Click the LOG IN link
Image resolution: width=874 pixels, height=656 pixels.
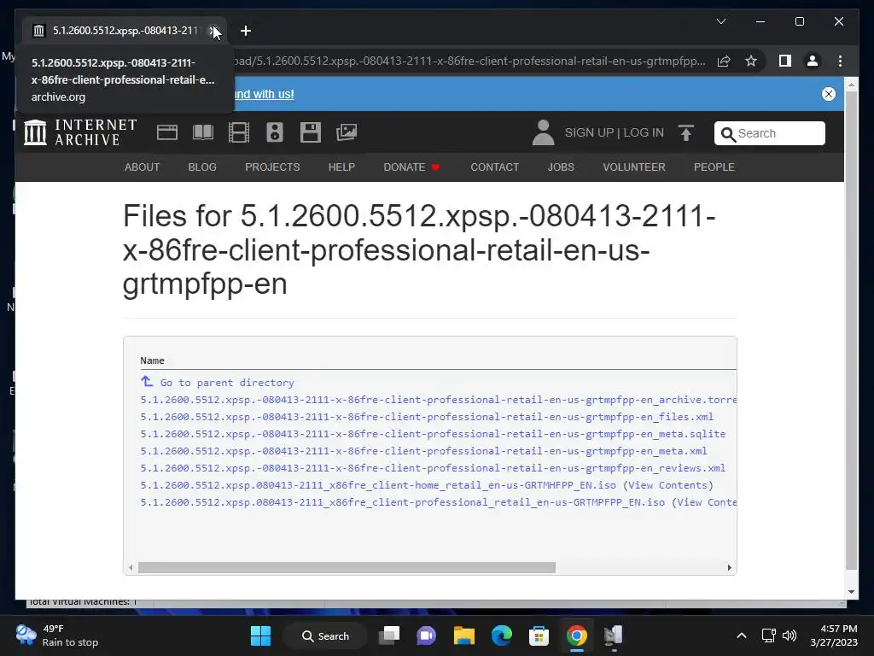click(x=644, y=132)
